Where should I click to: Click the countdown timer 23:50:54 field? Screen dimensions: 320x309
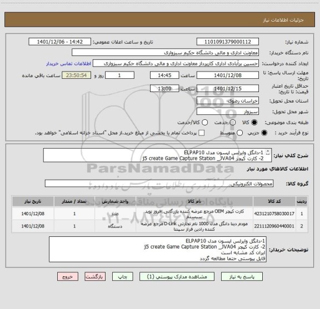pyautogui.click(x=77, y=75)
